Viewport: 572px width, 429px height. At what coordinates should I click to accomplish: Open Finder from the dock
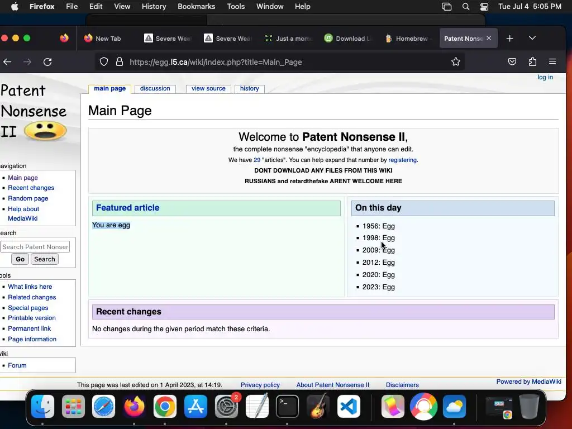(x=42, y=406)
